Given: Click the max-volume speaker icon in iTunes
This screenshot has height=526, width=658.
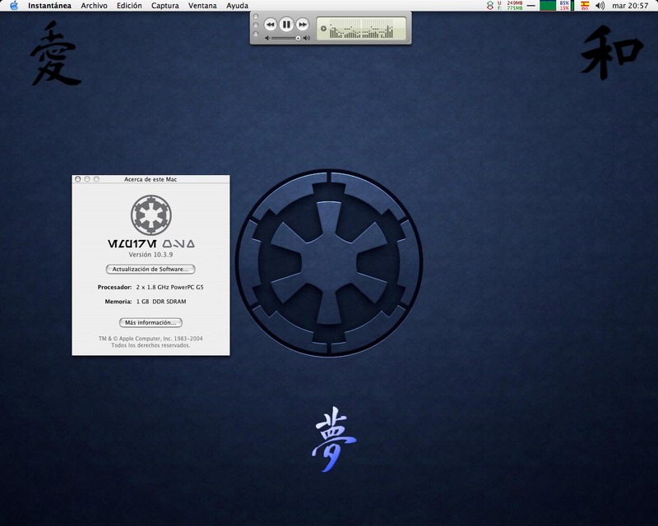Looking at the screenshot, I should click(307, 38).
